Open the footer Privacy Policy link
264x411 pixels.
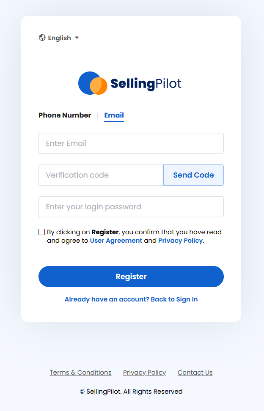pyautogui.click(x=144, y=373)
